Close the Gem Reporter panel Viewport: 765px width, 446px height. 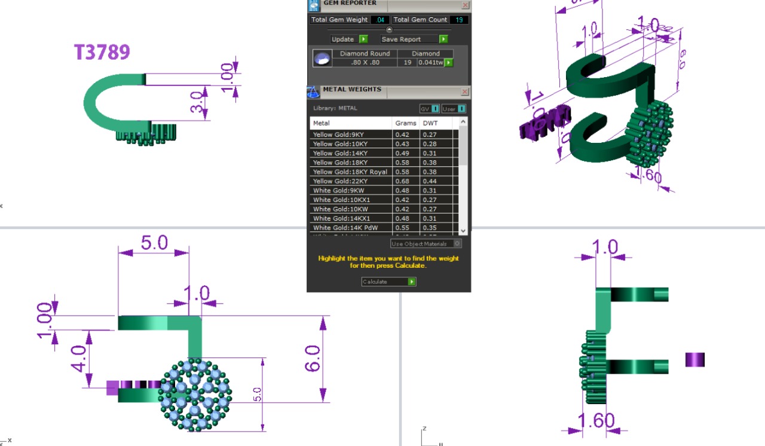(x=466, y=5)
